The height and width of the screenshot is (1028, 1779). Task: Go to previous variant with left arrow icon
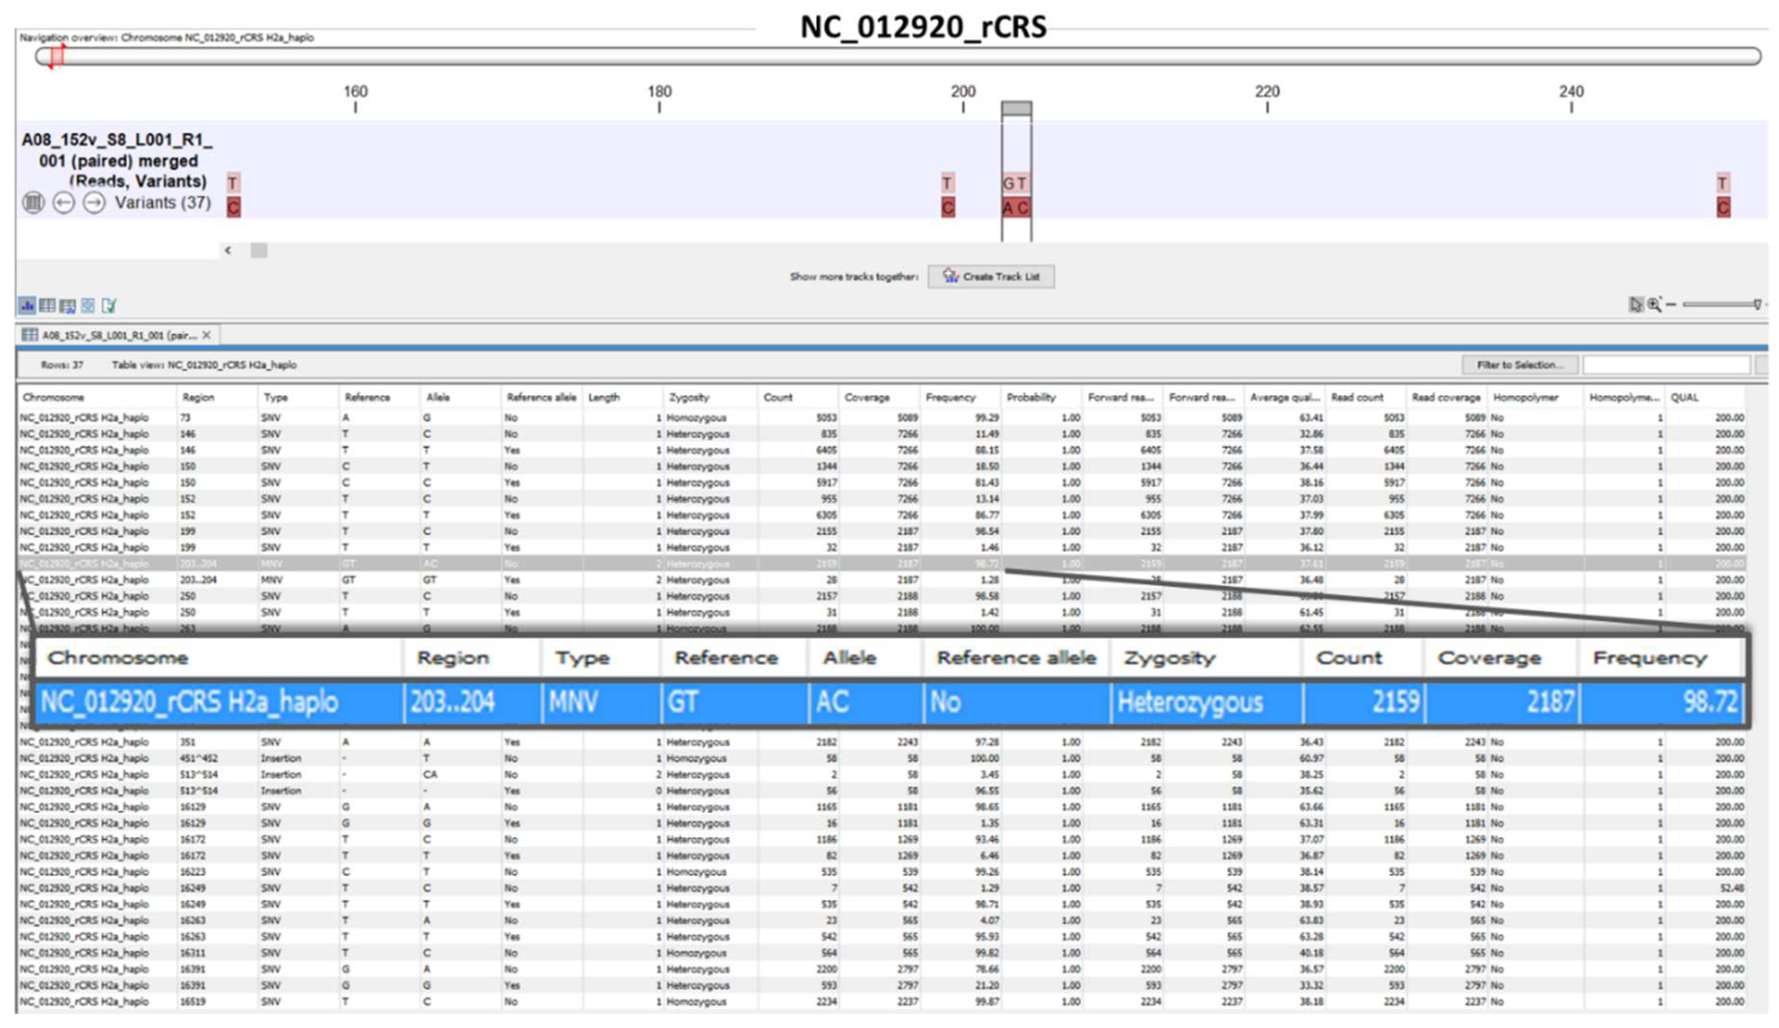coord(63,203)
